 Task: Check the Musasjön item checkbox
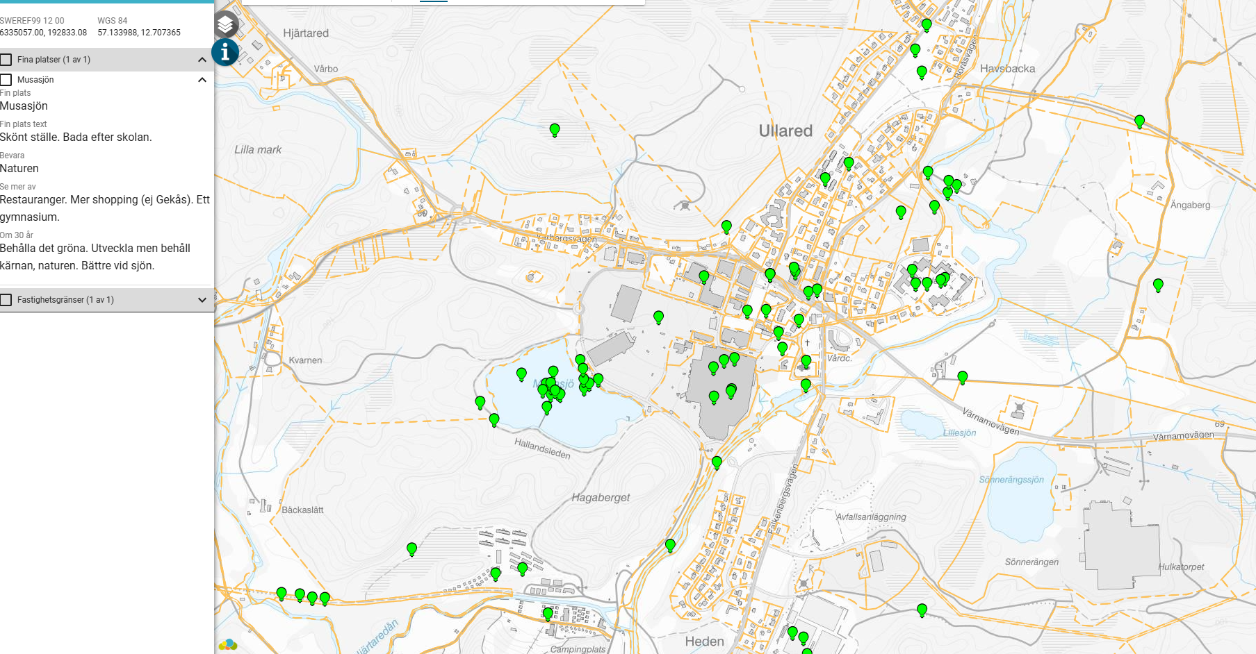point(6,80)
